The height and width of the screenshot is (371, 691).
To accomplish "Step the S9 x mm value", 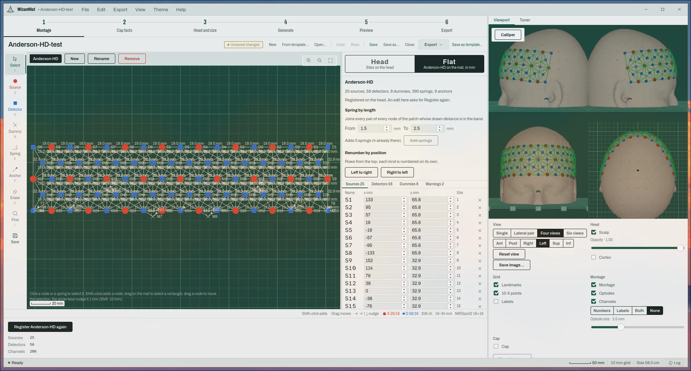I will pos(404,261).
